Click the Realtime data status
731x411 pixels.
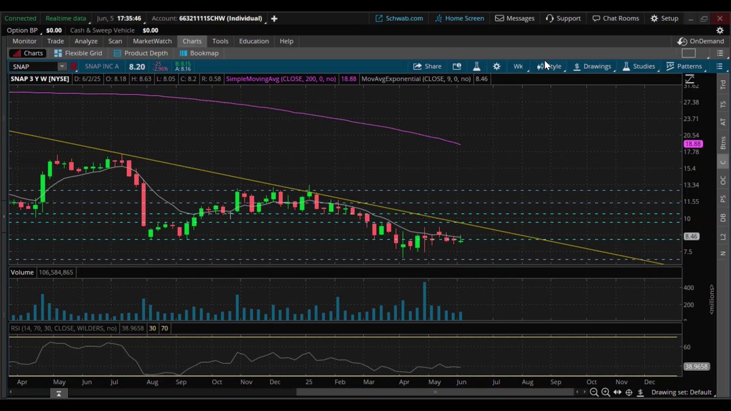click(66, 18)
